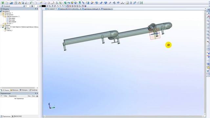
Task: Expand the 3D Пути folder node
Action: (x=3, y=23)
